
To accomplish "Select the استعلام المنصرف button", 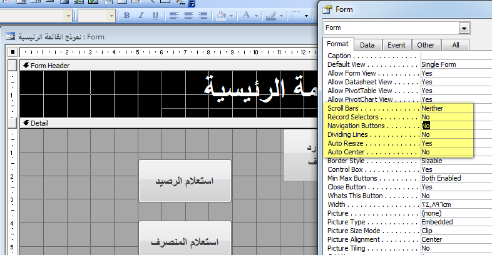I will click(x=185, y=238).
